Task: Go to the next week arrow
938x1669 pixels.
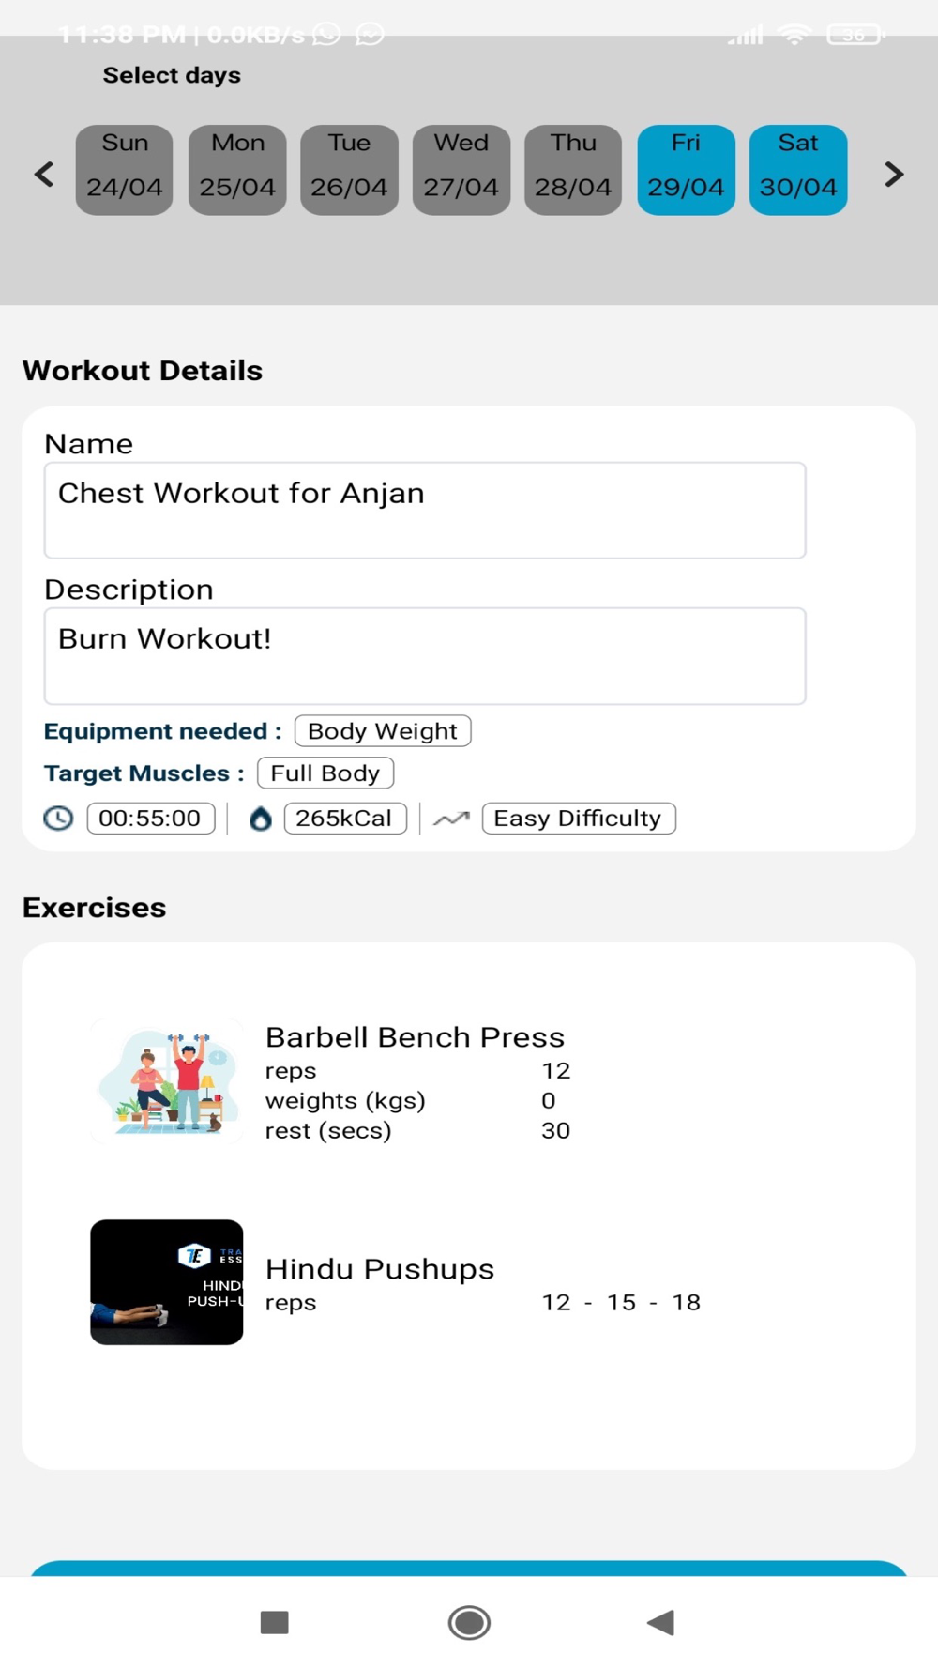Action: coord(894,174)
